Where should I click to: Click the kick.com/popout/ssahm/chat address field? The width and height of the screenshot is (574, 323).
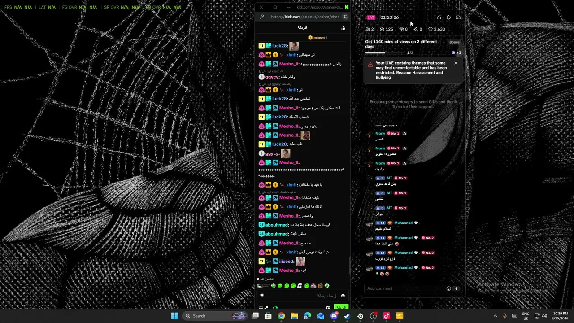coord(305,17)
